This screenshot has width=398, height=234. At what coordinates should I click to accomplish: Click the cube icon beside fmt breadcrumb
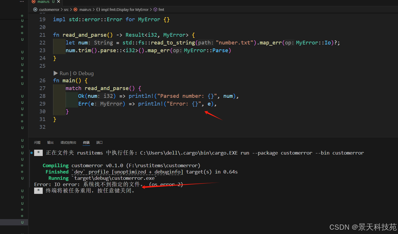(155, 9)
